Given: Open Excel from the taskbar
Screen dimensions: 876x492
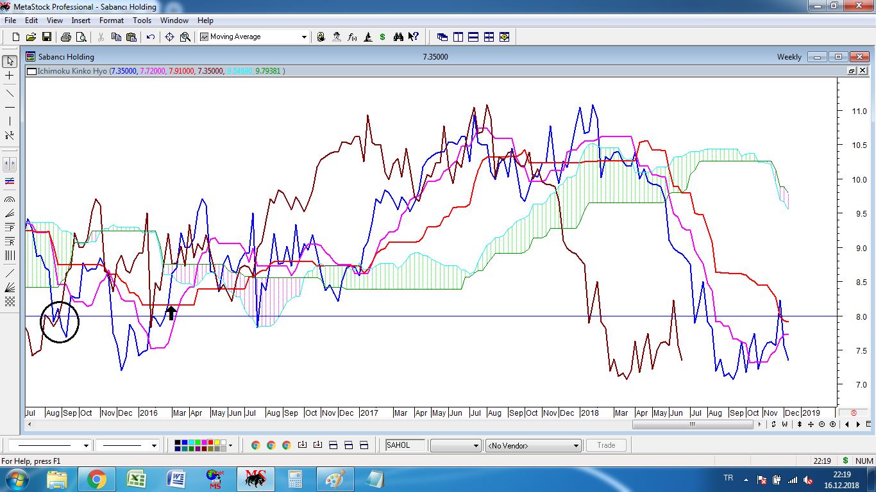Looking at the screenshot, I should coord(136,479).
